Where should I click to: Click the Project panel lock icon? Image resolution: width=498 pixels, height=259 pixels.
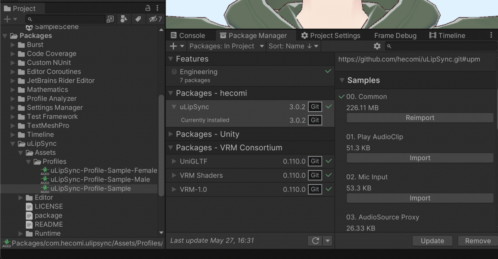coord(148,8)
